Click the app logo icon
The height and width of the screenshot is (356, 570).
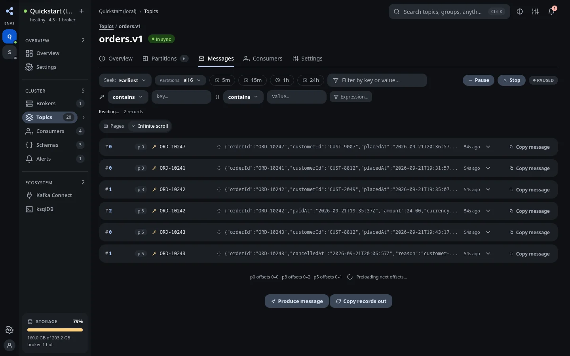[x=9, y=11]
